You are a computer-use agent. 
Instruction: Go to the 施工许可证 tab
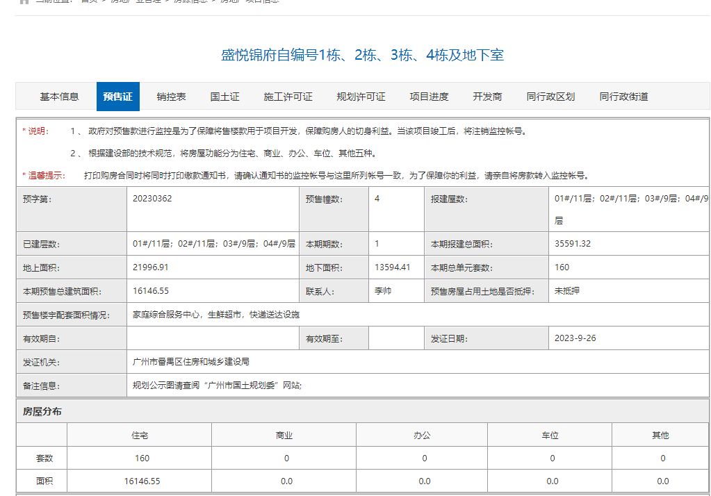click(x=288, y=97)
